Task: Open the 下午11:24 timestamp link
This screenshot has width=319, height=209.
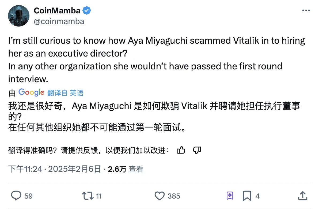Action: click(x=25, y=169)
